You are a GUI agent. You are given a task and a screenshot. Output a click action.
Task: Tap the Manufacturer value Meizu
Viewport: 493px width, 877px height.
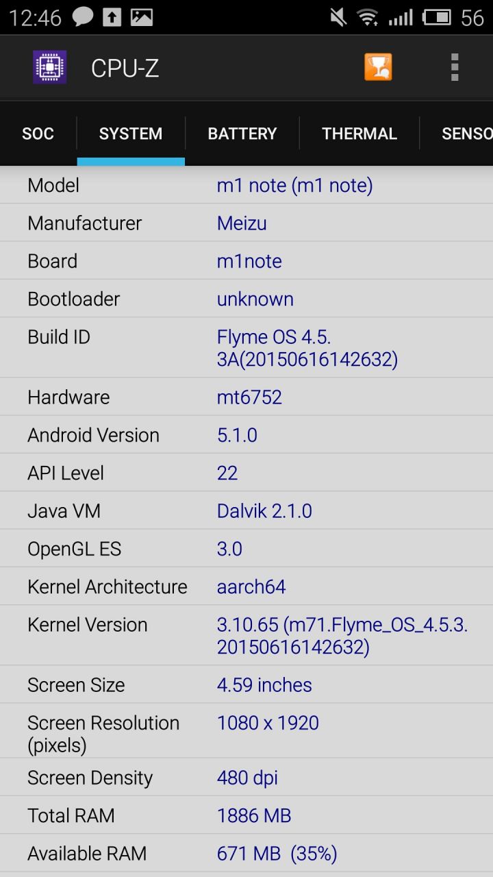pos(242,223)
